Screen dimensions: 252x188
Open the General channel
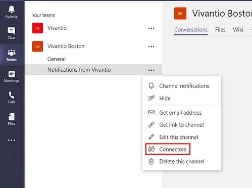click(57, 59)
